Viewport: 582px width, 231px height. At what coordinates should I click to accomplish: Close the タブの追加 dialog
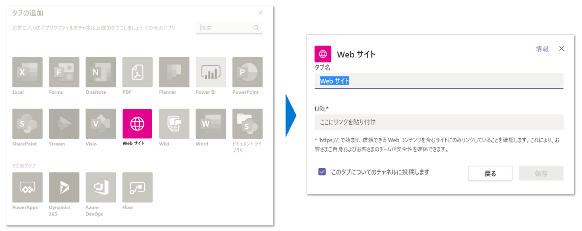tap(260, 13)
